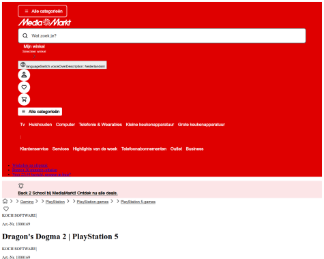Click the bell notification icon
Screen dimensions: 324x259
21,186
